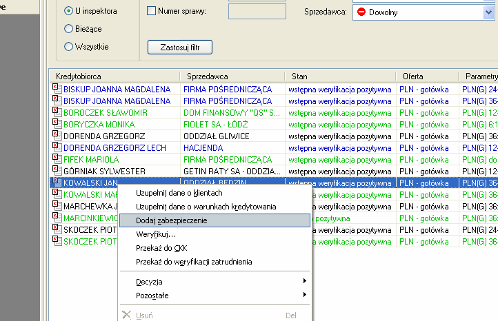Choose 'Uzupełnij dane o warunkach kredytowania'

pos(215,207)
